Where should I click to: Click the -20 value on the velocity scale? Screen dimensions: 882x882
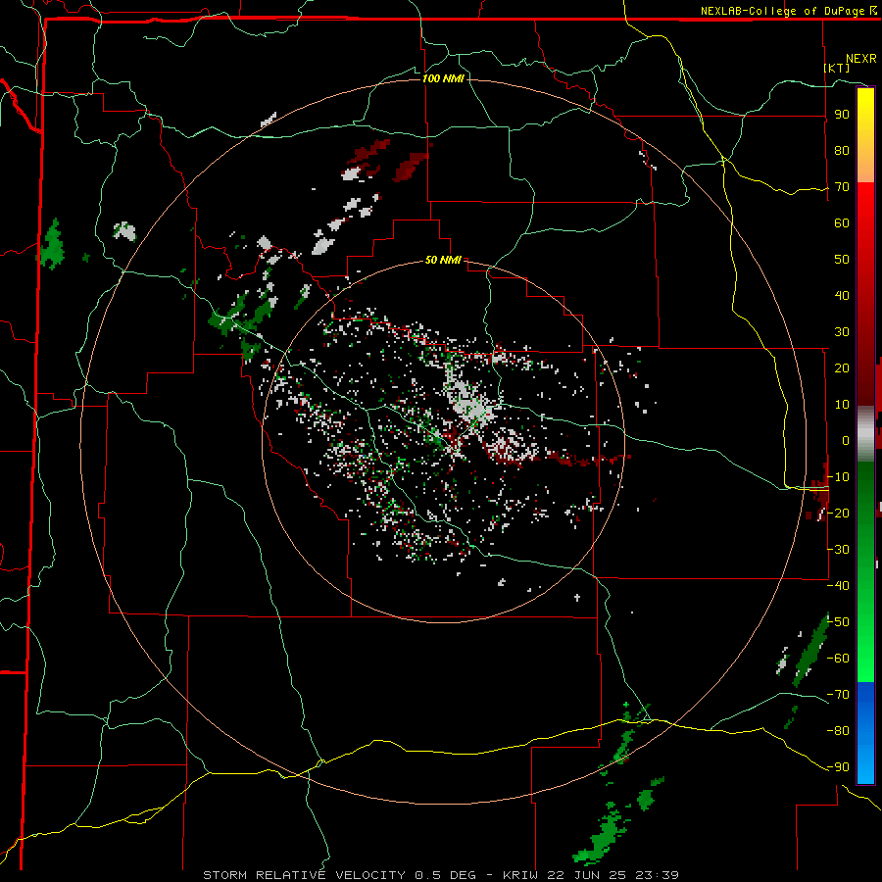838,513
